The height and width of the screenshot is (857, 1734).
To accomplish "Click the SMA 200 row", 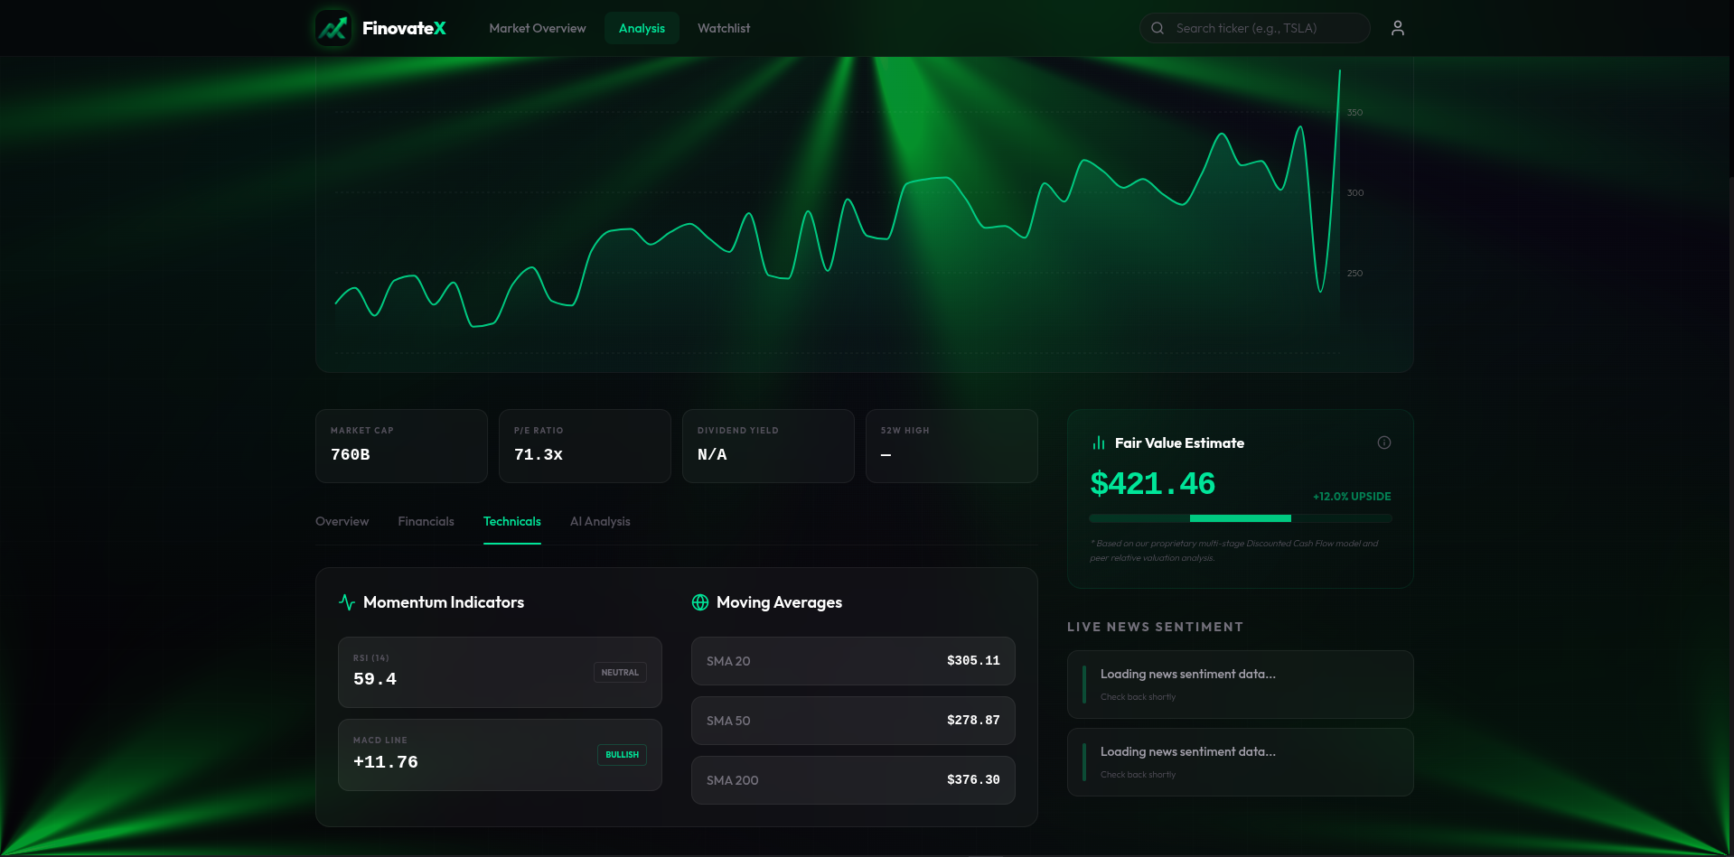I will pyautogui.click(x=853, y=780).
